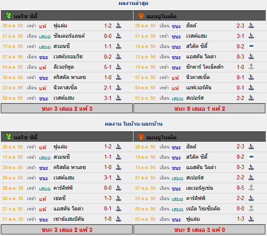Click the date '26 ต.ค. 56'
The image size is (267, 236).
pyautogui.click(x=12, y=188)
